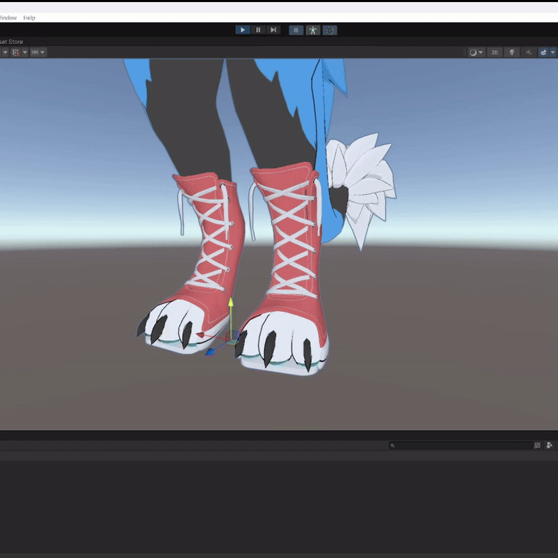Click the snap increment ruler icon
Image resolution: width=558 pixels, height=558 pixels.
click(35, 52)
